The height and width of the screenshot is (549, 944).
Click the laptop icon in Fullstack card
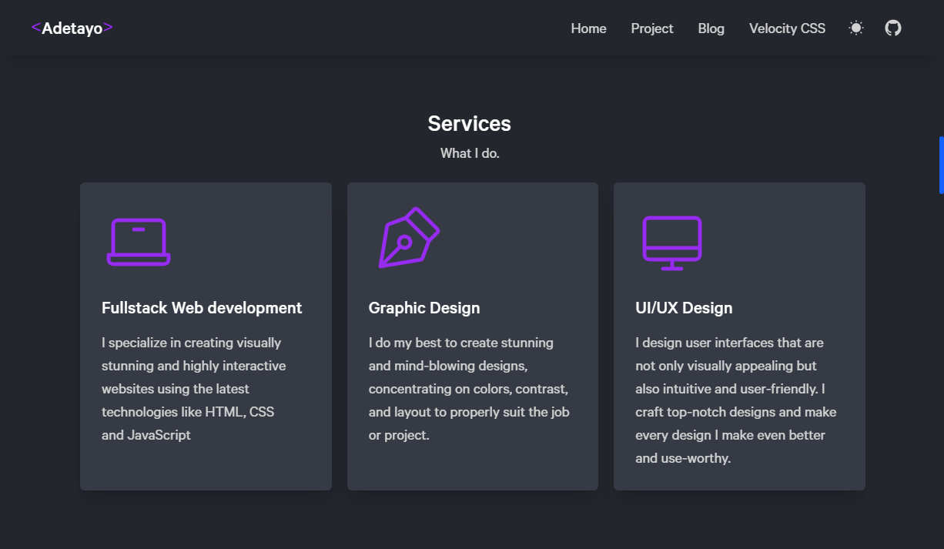coord(139,243)
